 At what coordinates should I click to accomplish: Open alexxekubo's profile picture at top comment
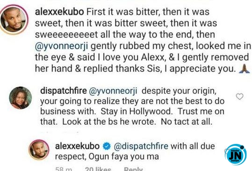[x=14, y=20]
